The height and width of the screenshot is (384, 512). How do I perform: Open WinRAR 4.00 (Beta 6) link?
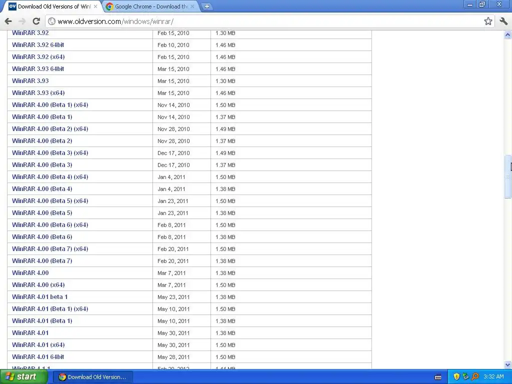point(42,236)
